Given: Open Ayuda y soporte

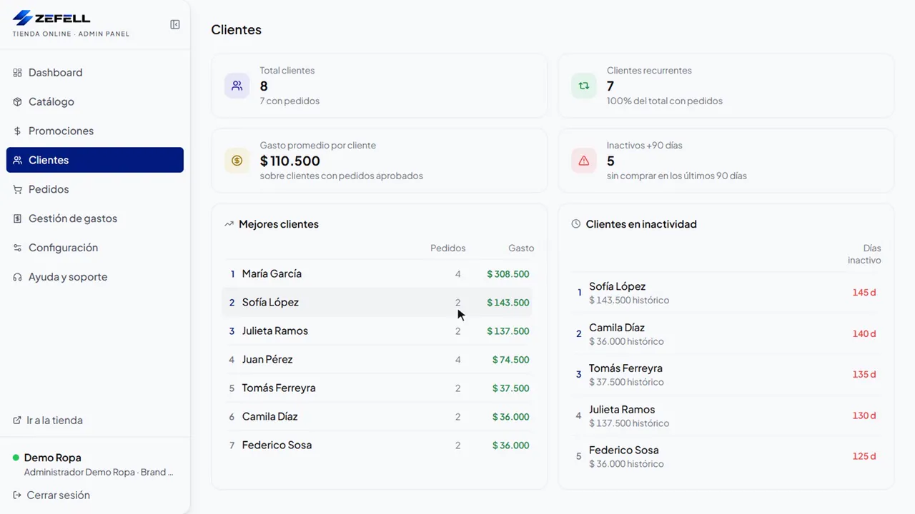Looking at the screenshot, I should point(95,278).
